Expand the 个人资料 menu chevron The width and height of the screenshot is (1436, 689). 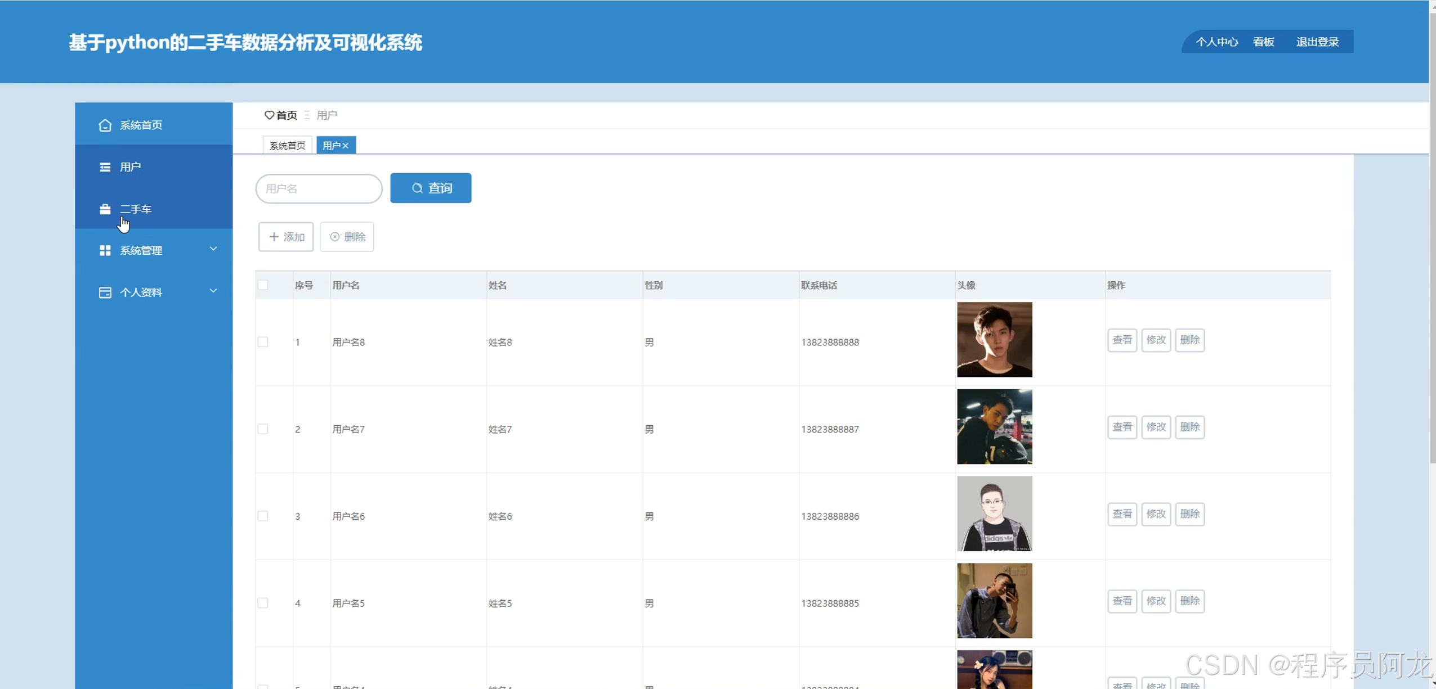click(x=213, y=291)
